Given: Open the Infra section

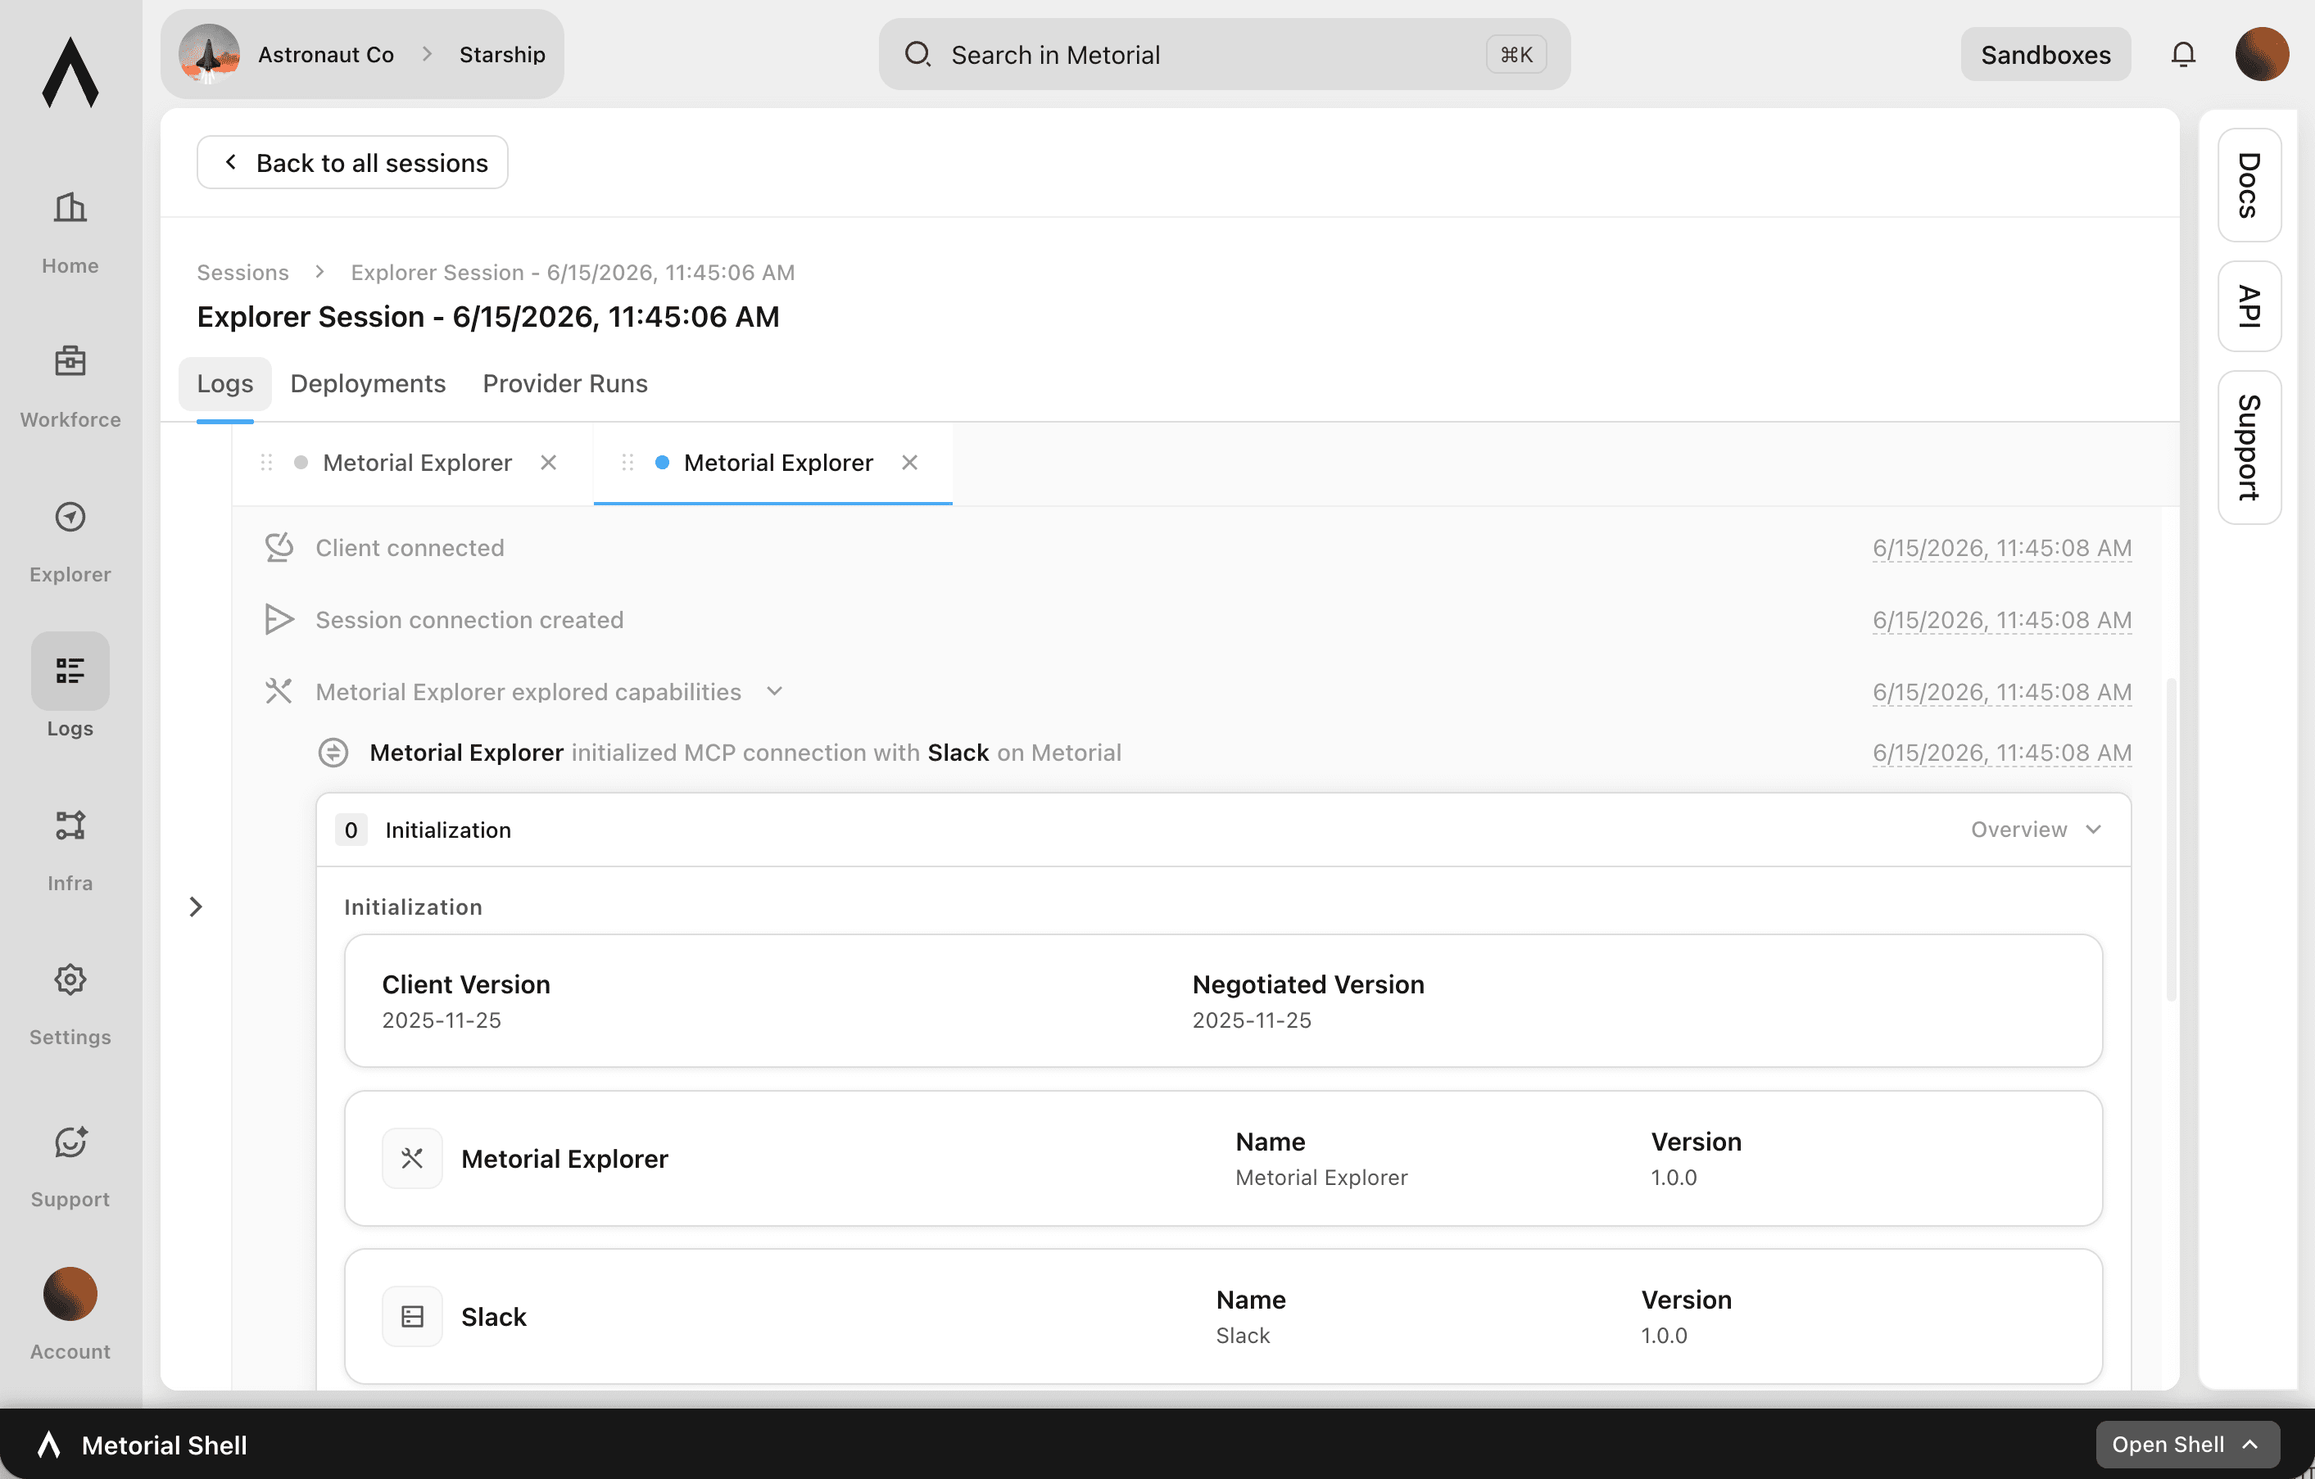Looking at the screenshot, I should 70,849.
